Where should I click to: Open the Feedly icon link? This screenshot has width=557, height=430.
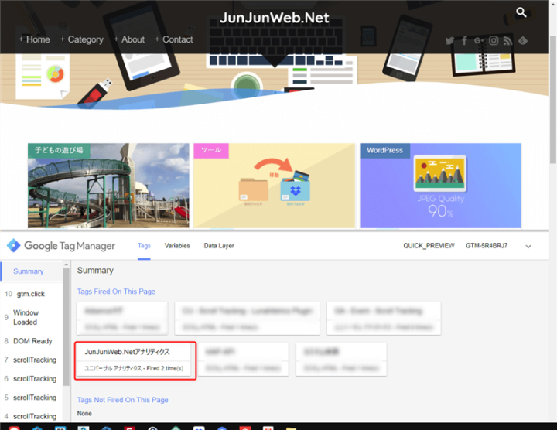523,40
